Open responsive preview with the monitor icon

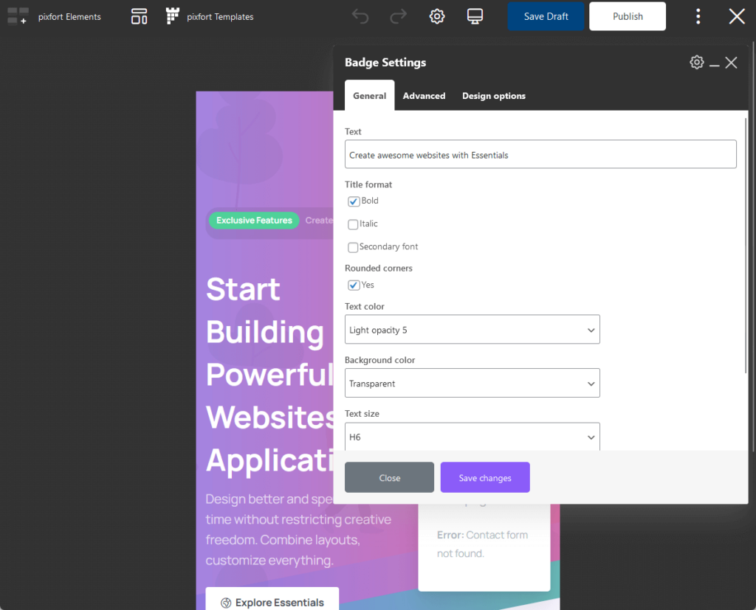(x=475, y=15)
